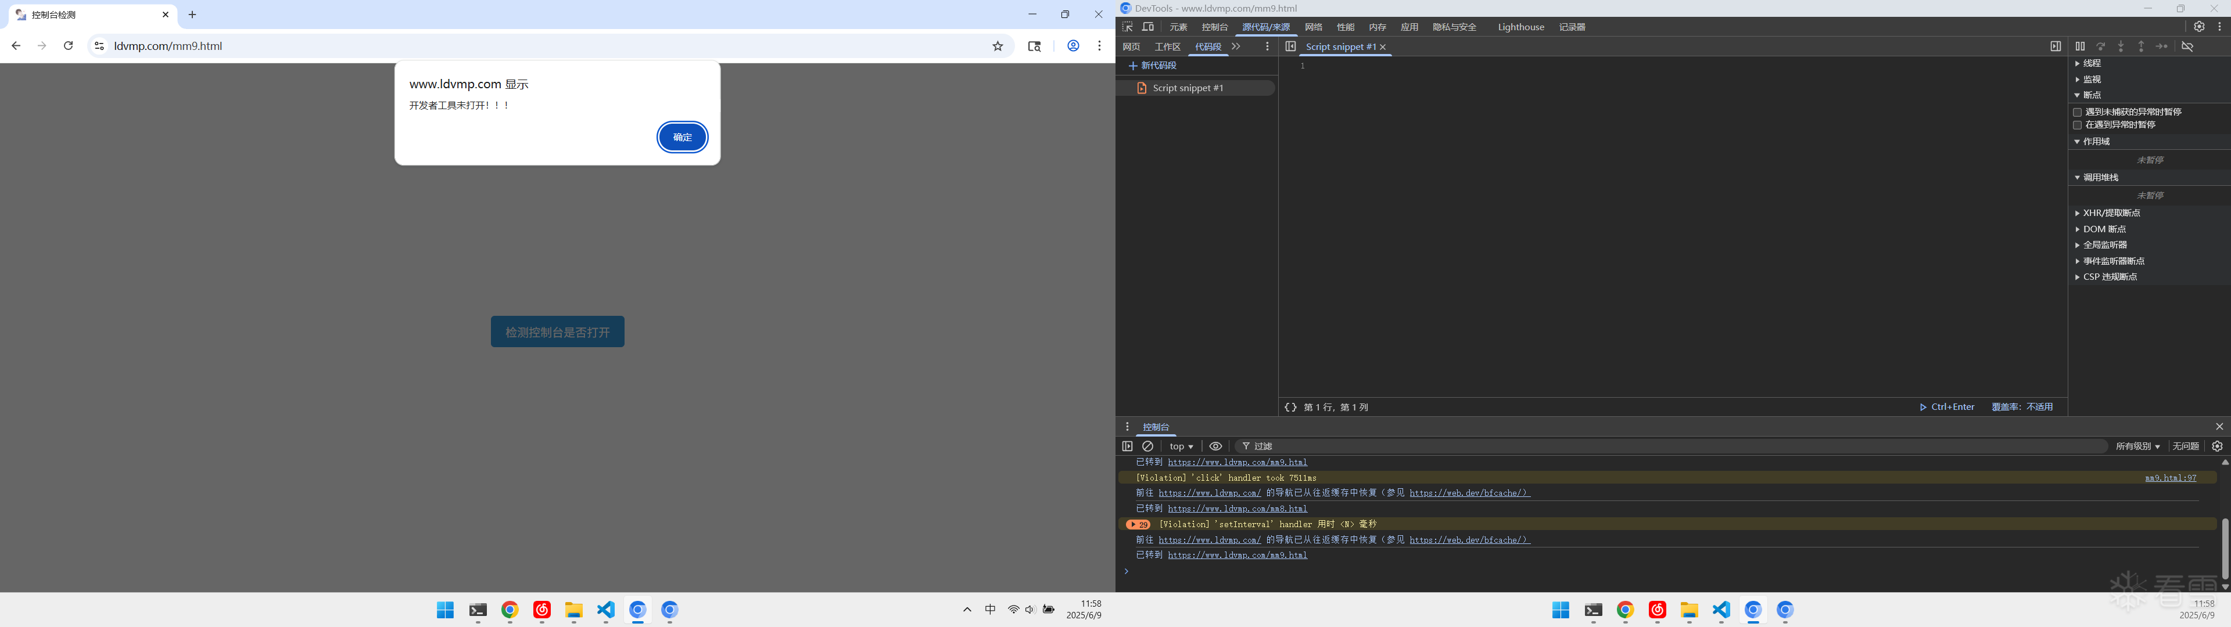Viewport: 2231px width, 627px height.
Task: Clear the console with the ban icon
Action: tap(1149, 446)
